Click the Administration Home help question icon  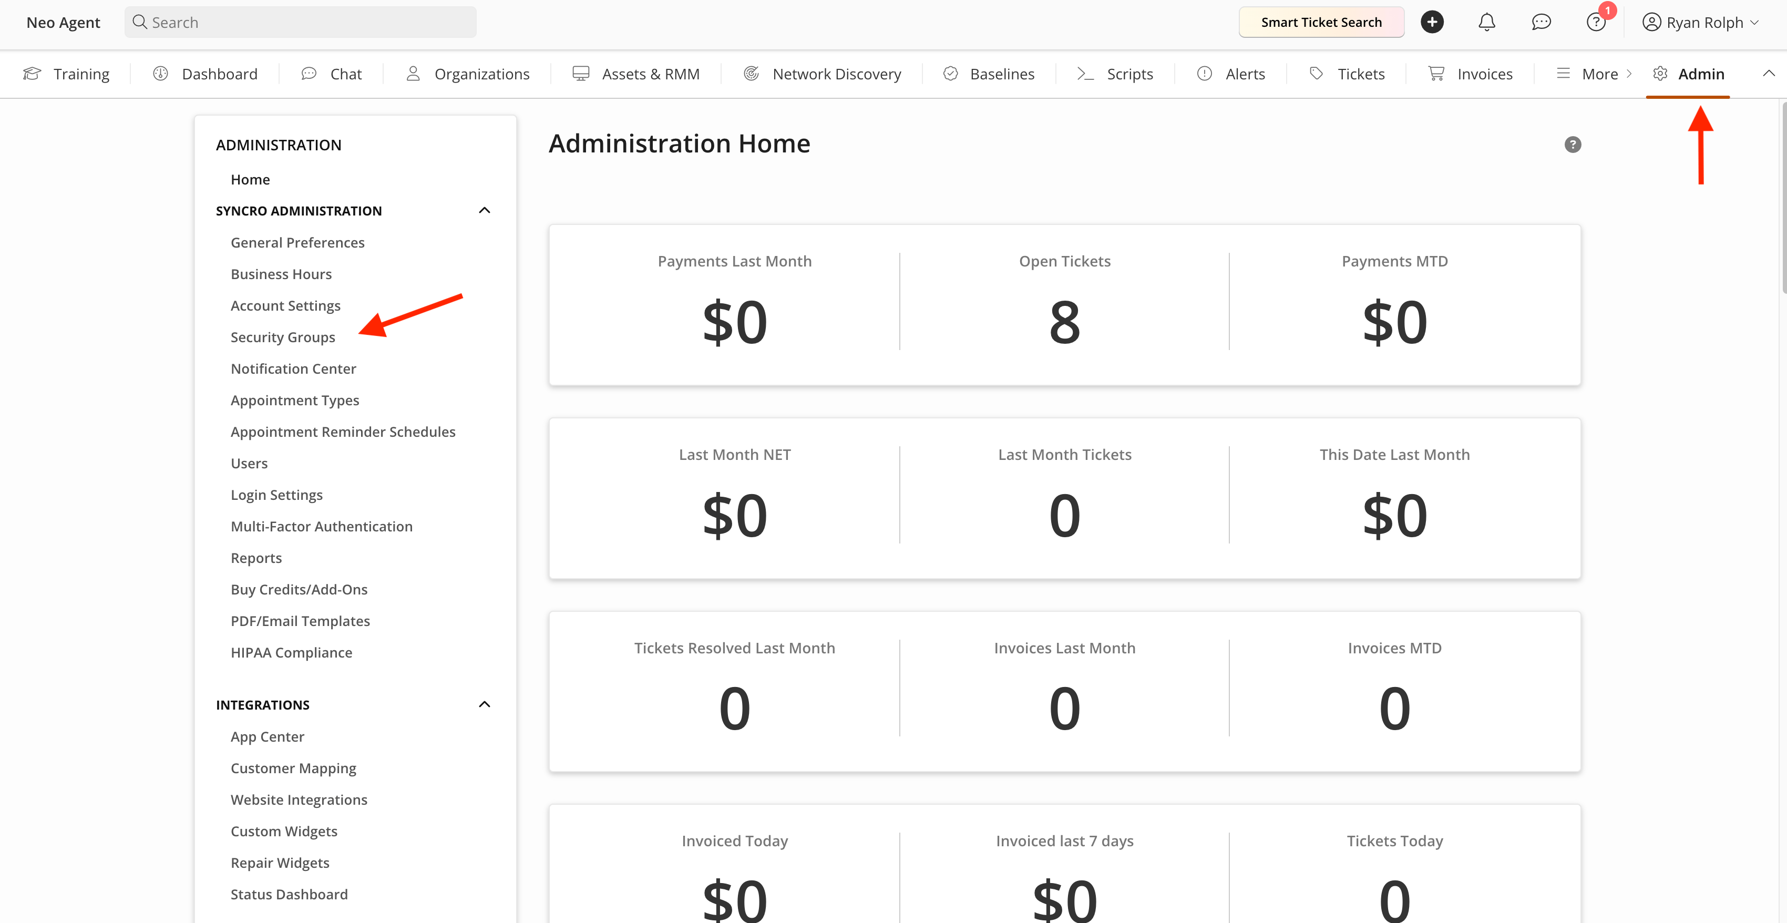click(x=1573, y=145)
